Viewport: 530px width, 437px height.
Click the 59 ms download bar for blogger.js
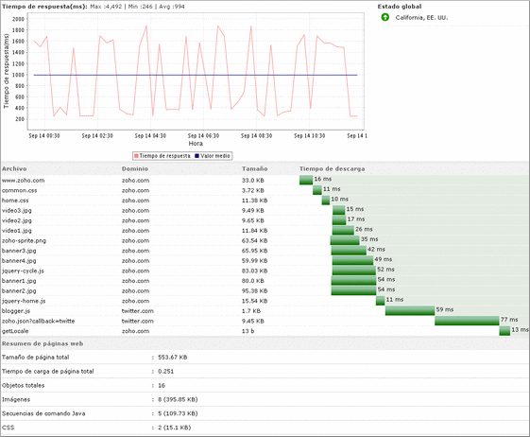coord(410,310)
